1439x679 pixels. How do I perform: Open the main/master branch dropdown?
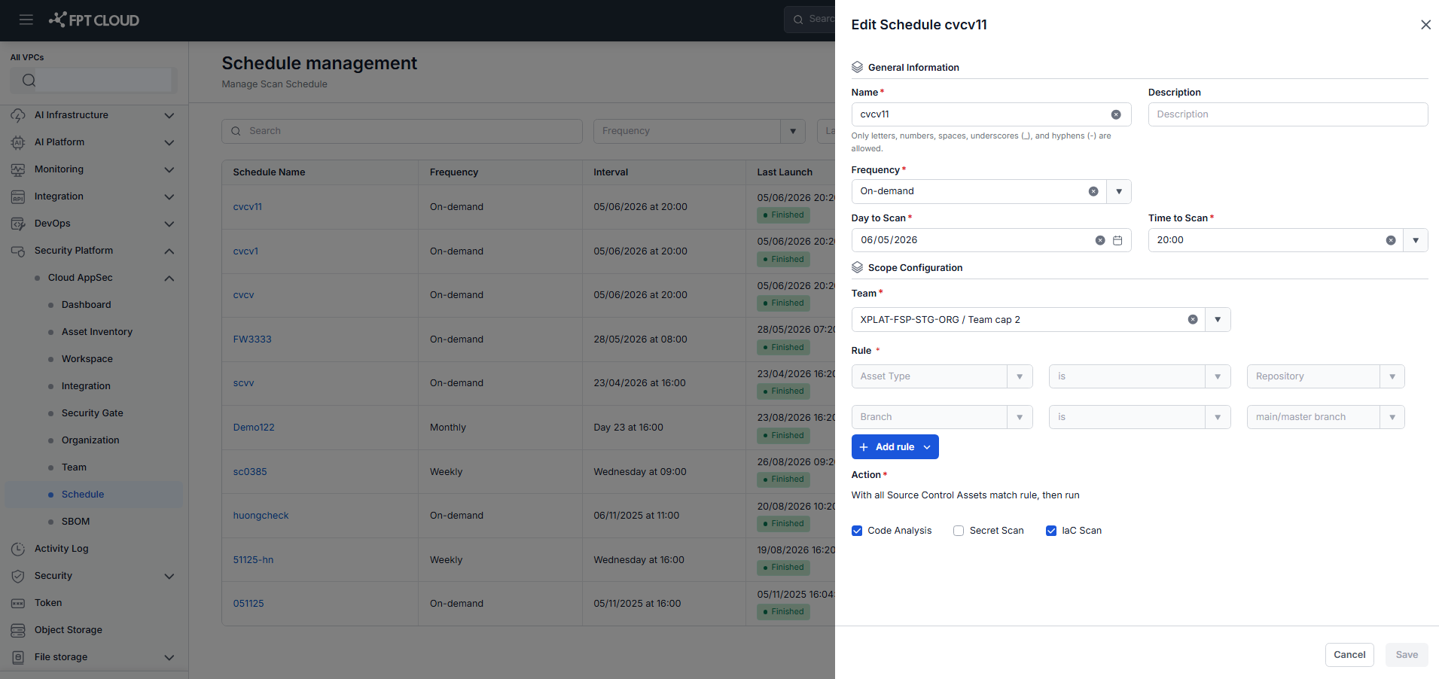[1392, 417]
